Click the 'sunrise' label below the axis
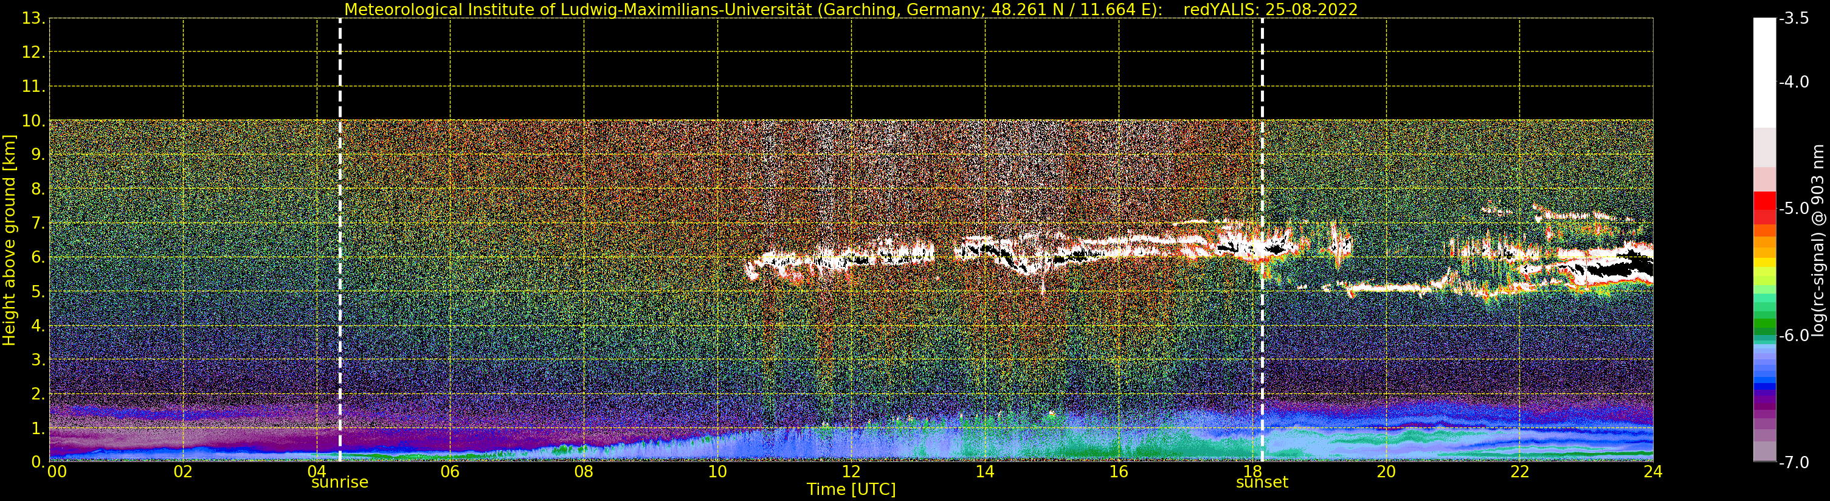The height and width of the screenshot is (501, 1830). (340, 483)
